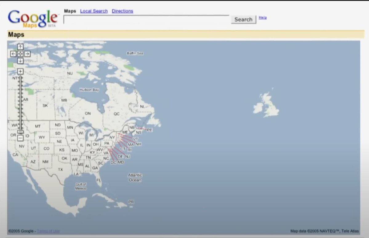This screenshot has height=238, width=369.
Task: Click the zoom slider handle
Action: [x=21, y=132]
